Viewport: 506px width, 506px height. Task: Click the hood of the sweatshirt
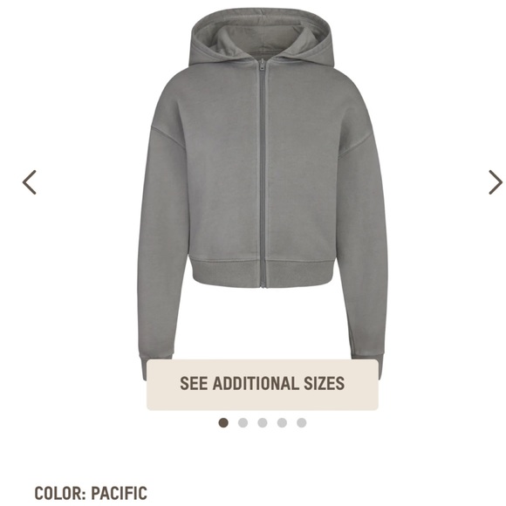(261, 36)
